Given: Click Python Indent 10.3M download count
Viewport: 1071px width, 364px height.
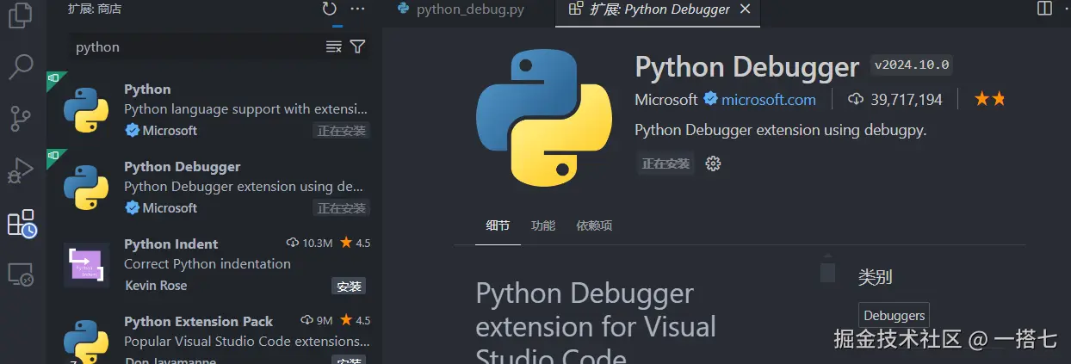Looking at the screenshot, I should pos(309,244).
